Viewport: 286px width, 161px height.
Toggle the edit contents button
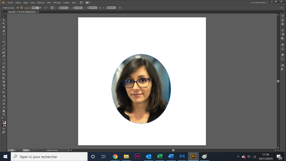point(22,8)
